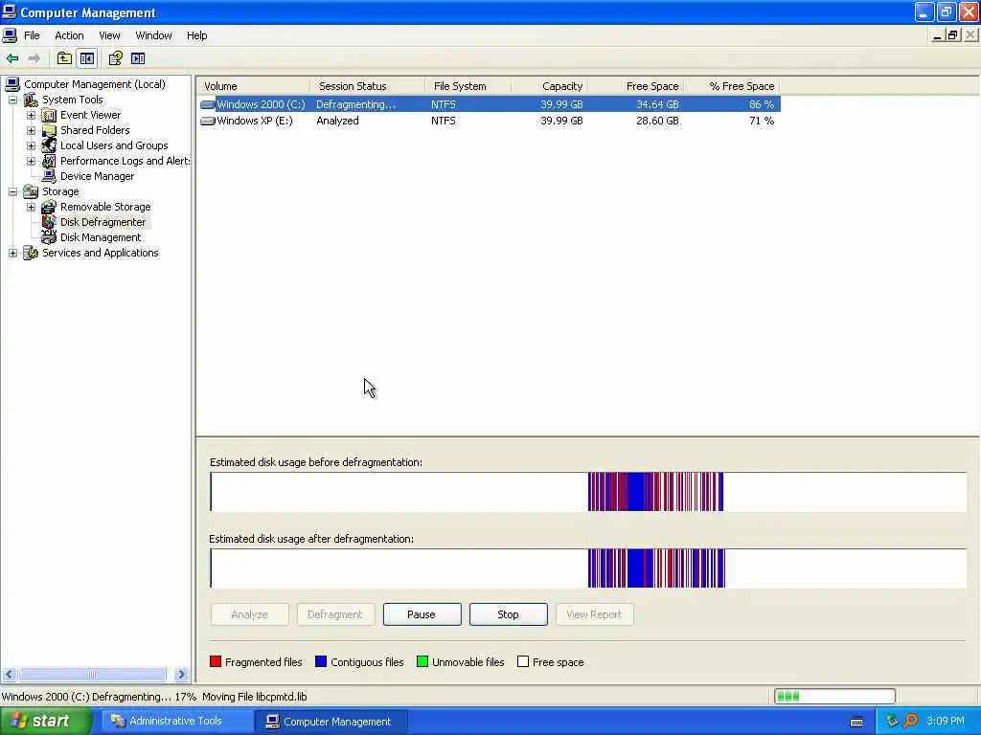Collapse the System Tools tree node
The image size is (981, 735).
(x=12, y=100)
